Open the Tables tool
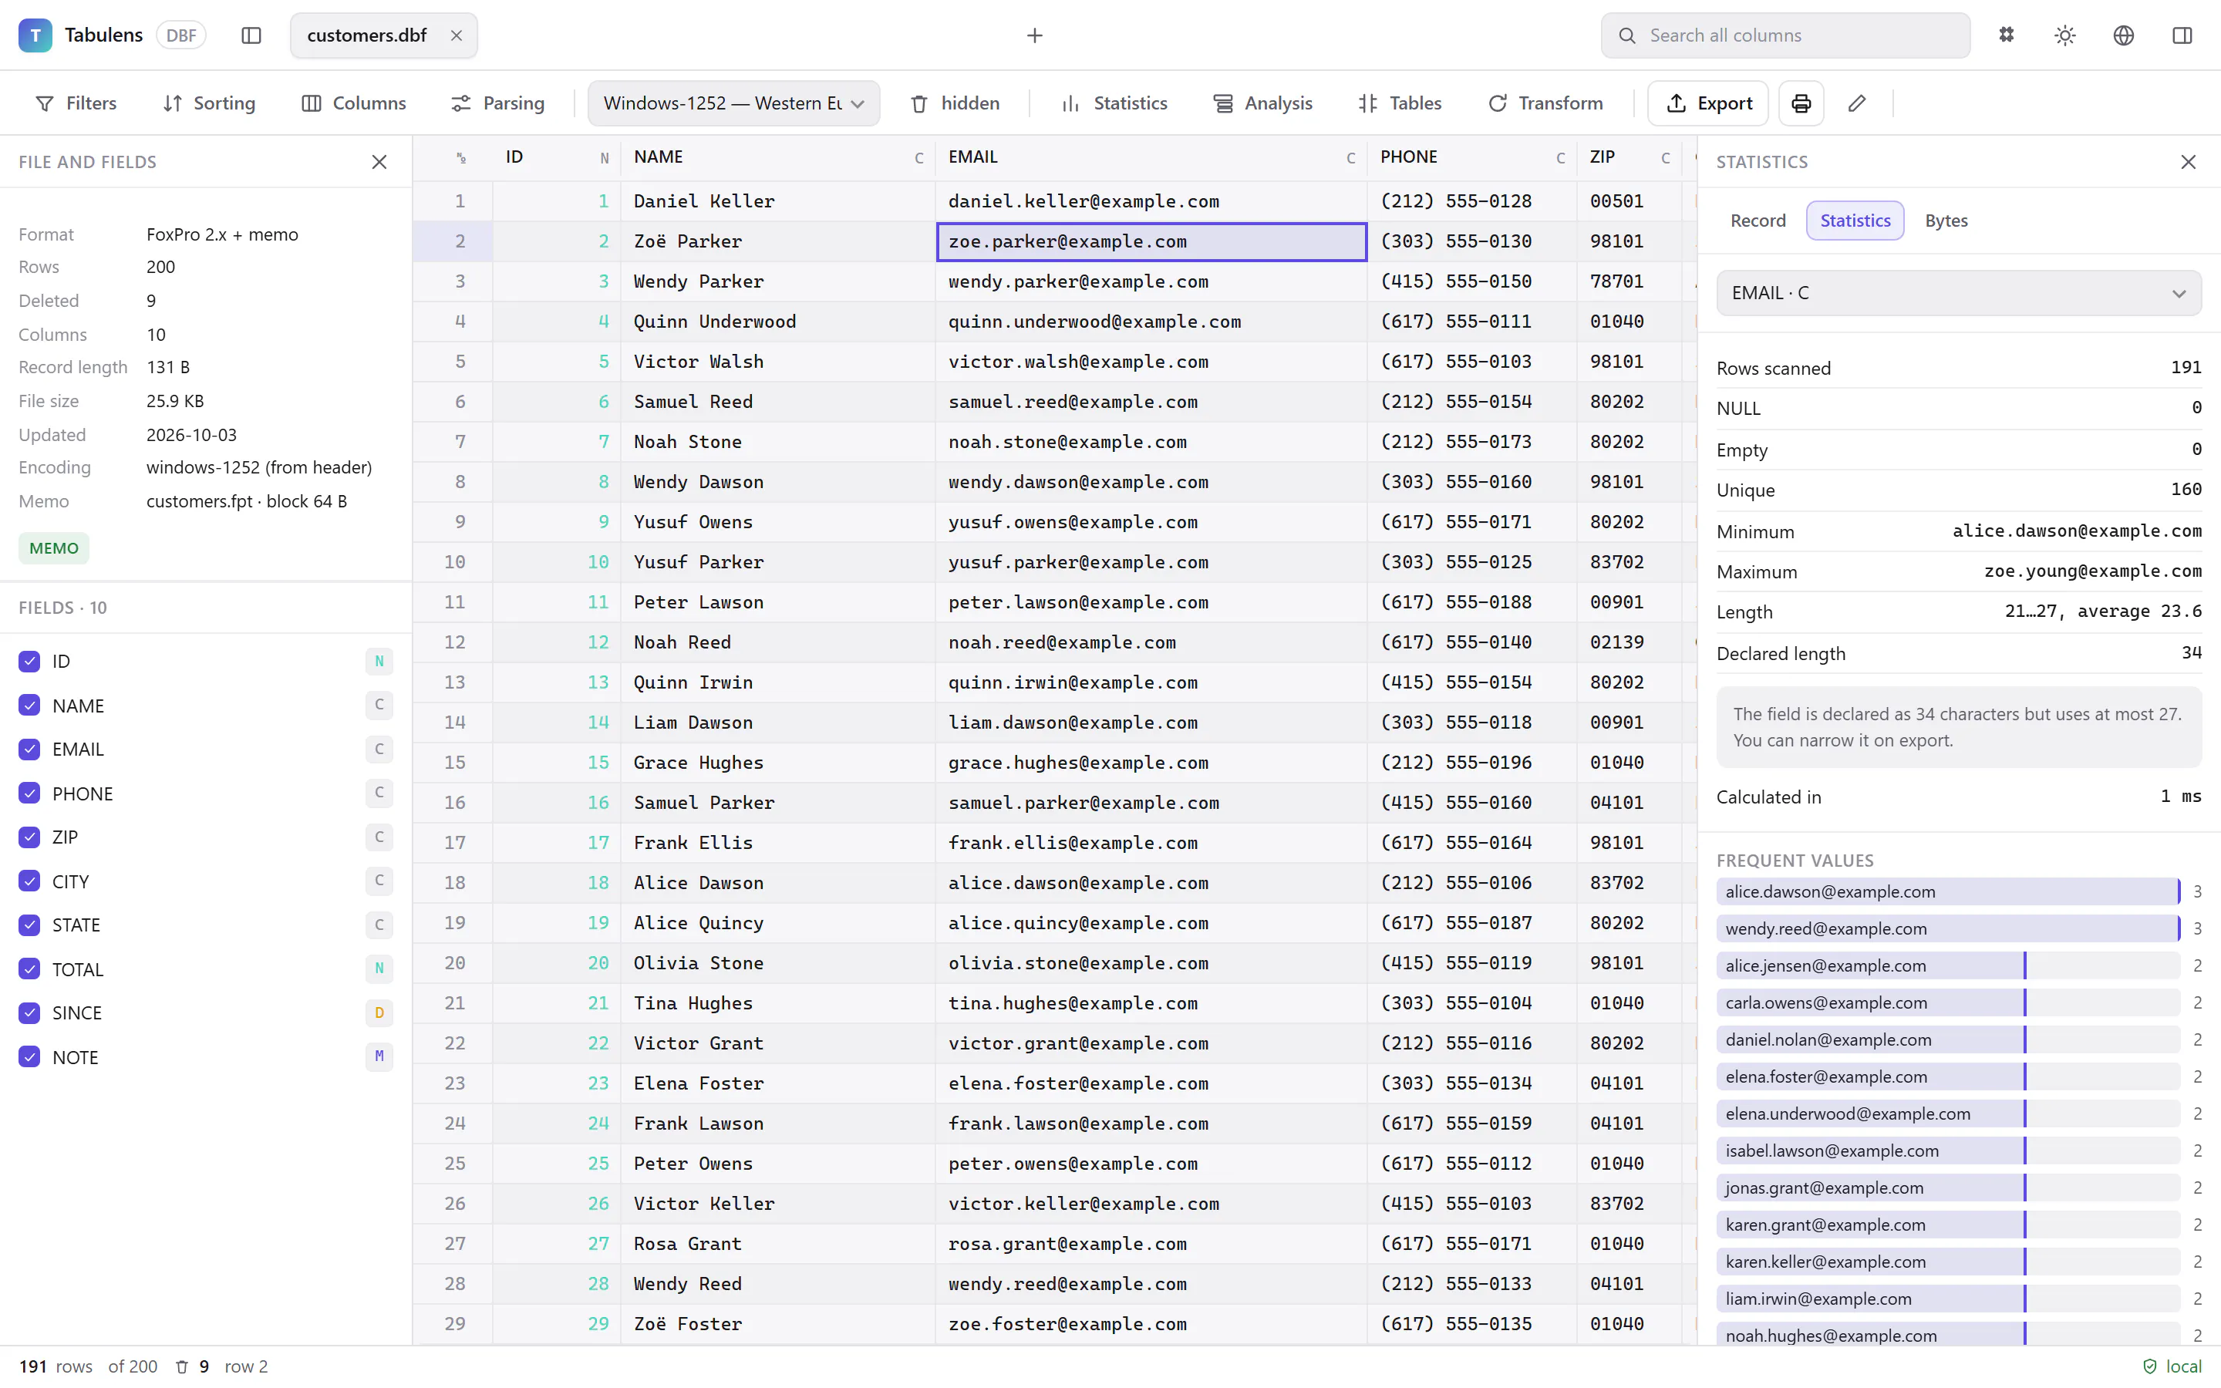Screen dimensions: 2221x1388 click(x=1400, y=103)
